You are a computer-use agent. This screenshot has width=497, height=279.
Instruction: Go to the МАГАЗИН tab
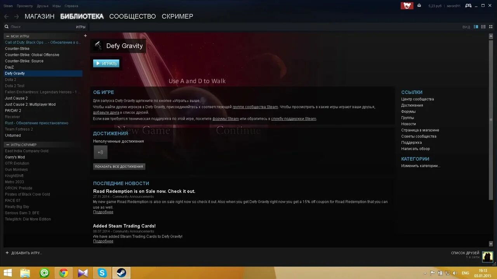(40, 16)
